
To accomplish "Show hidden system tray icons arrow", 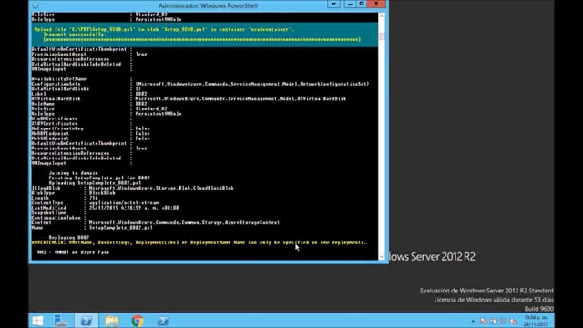I will click(474, 321).
